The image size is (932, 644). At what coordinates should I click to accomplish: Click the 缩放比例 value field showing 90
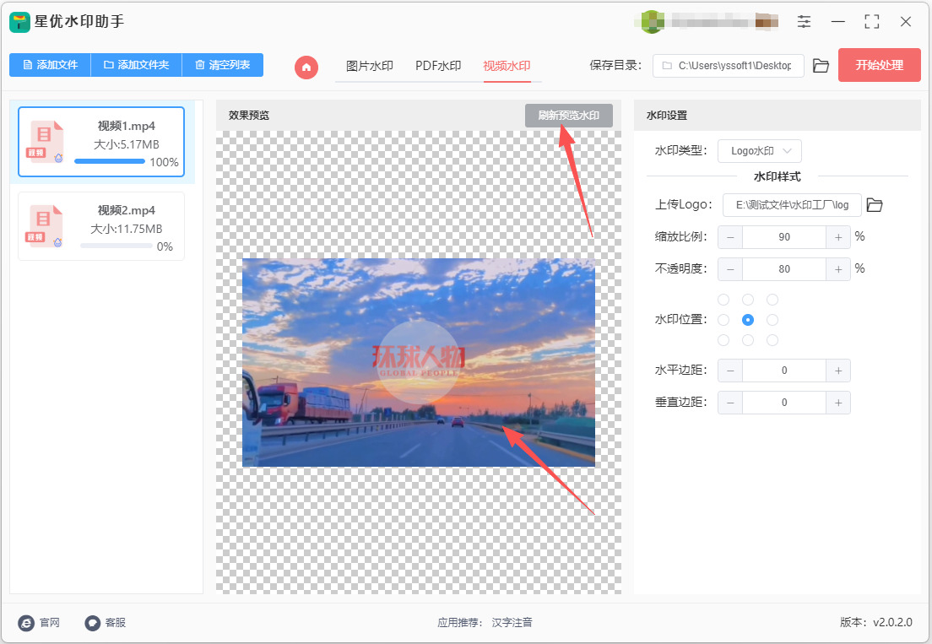tap(784, 237)
